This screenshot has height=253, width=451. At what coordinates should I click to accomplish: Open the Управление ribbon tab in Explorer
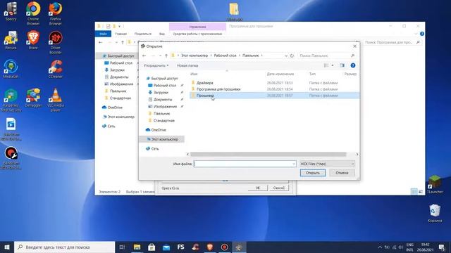pos(197,27)
